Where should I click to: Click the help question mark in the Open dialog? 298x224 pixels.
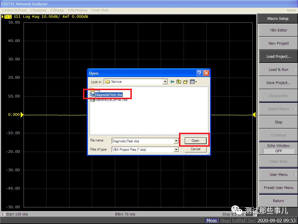point(200,73)
